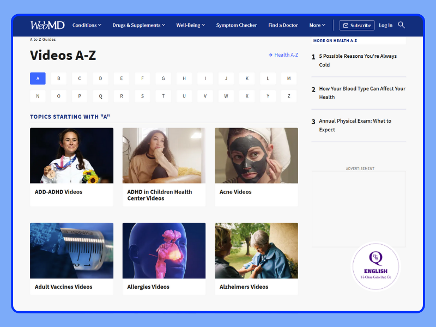Click the search magnifier icon
Screen dimensions: 436x327
402,25
